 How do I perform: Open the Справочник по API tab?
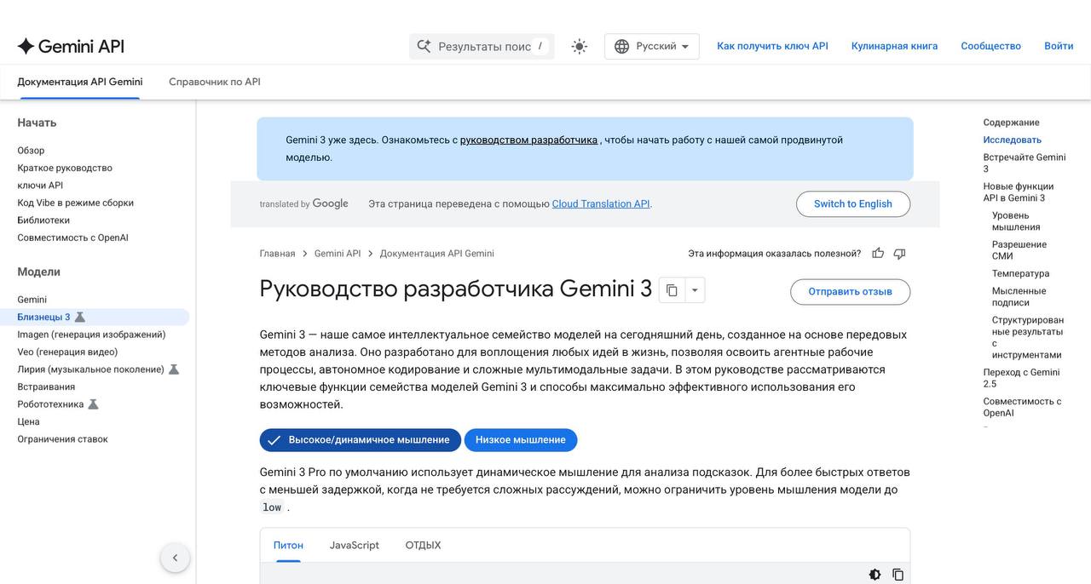(215, 82)
